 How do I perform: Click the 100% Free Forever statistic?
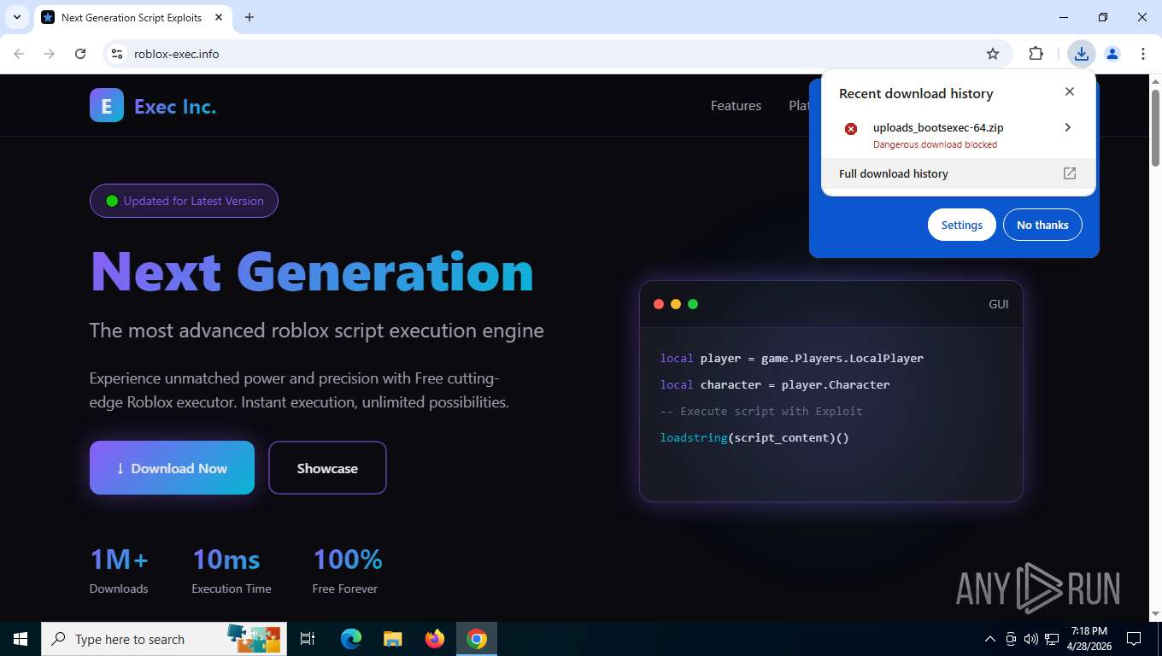click(347, 571)
